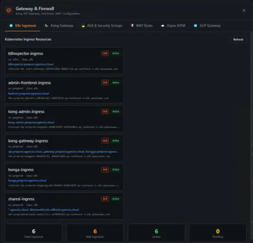Click the ALB badge on shared-ingress
The image size is (253, 243).
tap(105, 199)
